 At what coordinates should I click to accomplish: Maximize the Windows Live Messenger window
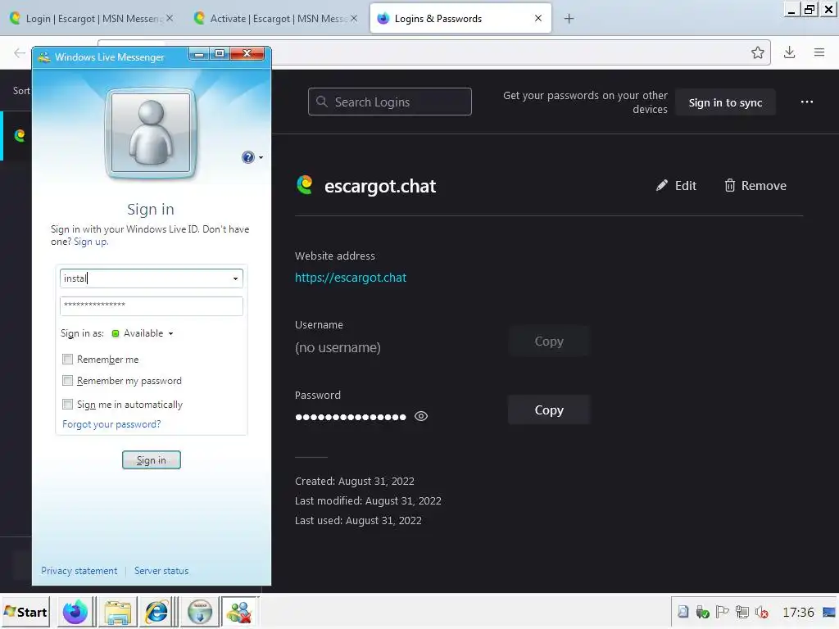220,54
